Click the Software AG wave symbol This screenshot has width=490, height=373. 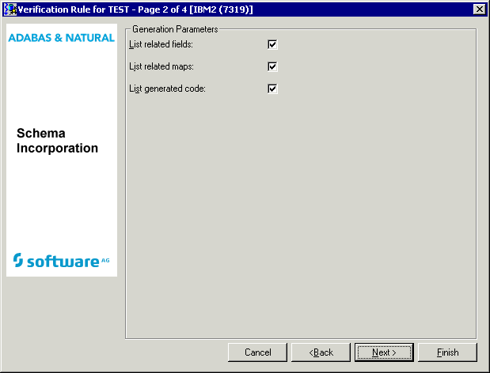[20, 260]
